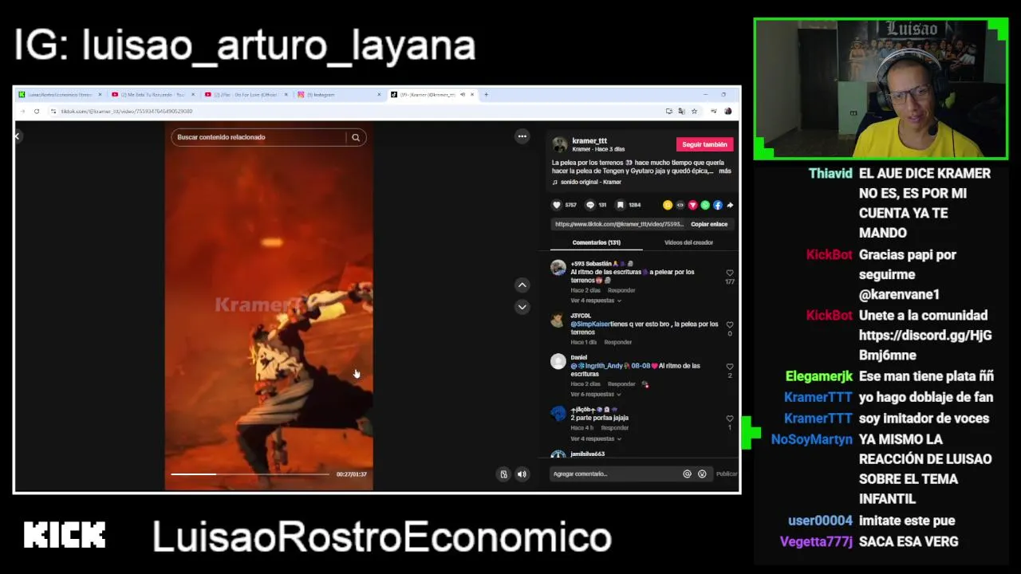This screenshot has height=574, width=1021.
Task: Click the search magnifier icon
Action: point(356,137)
